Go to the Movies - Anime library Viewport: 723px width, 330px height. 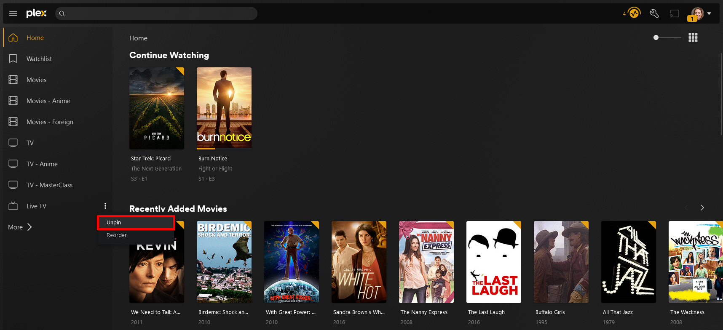48,101
